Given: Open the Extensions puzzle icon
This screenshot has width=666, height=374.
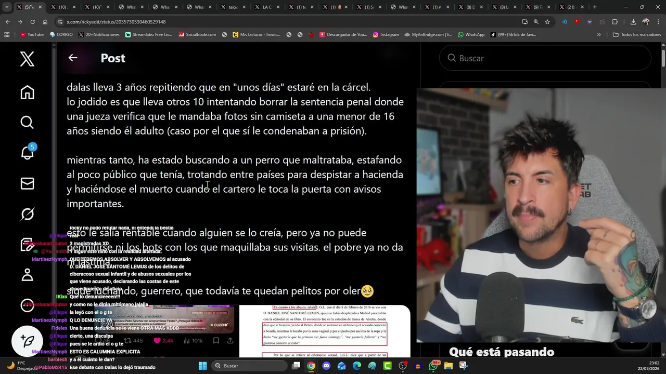Looking at the screenshot, I should point(615,22).
